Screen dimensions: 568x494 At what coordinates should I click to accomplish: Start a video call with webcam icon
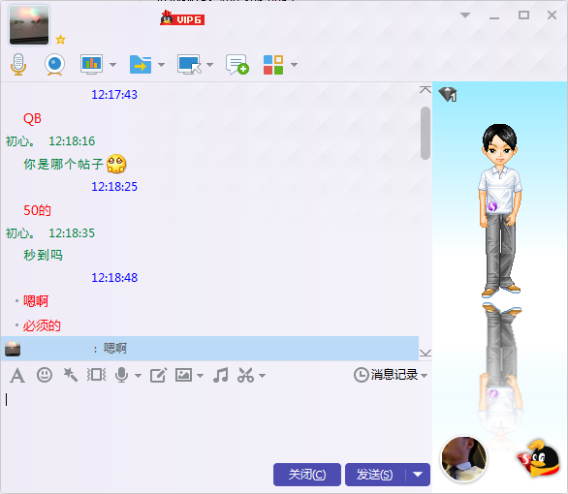(x=54, y=65)
